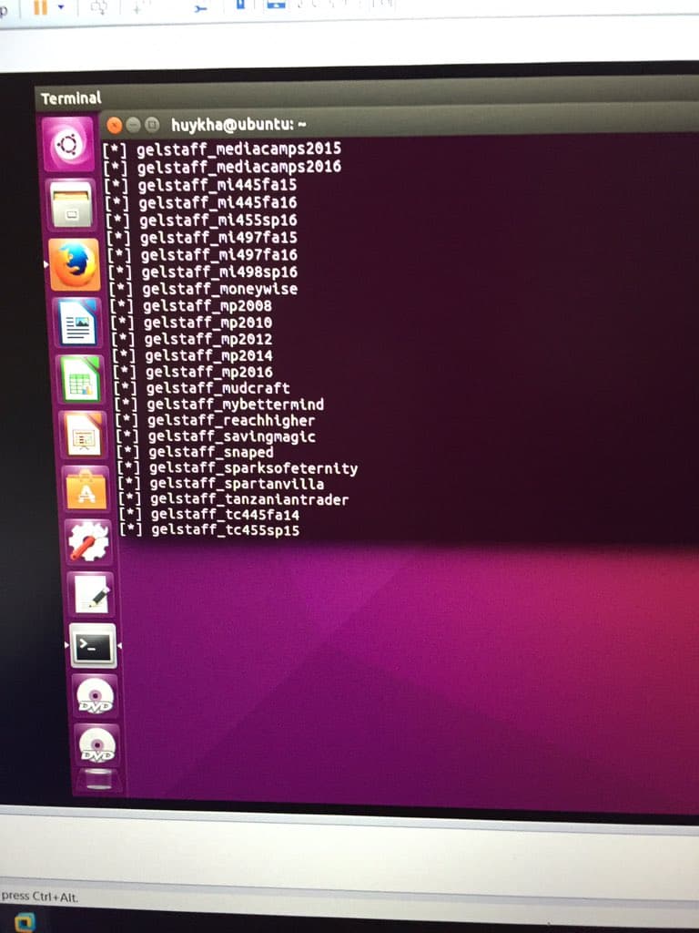
Task: Select the line gelstaff_mediacamps2015
Action: pyautogui.click(x=239, y=149)
